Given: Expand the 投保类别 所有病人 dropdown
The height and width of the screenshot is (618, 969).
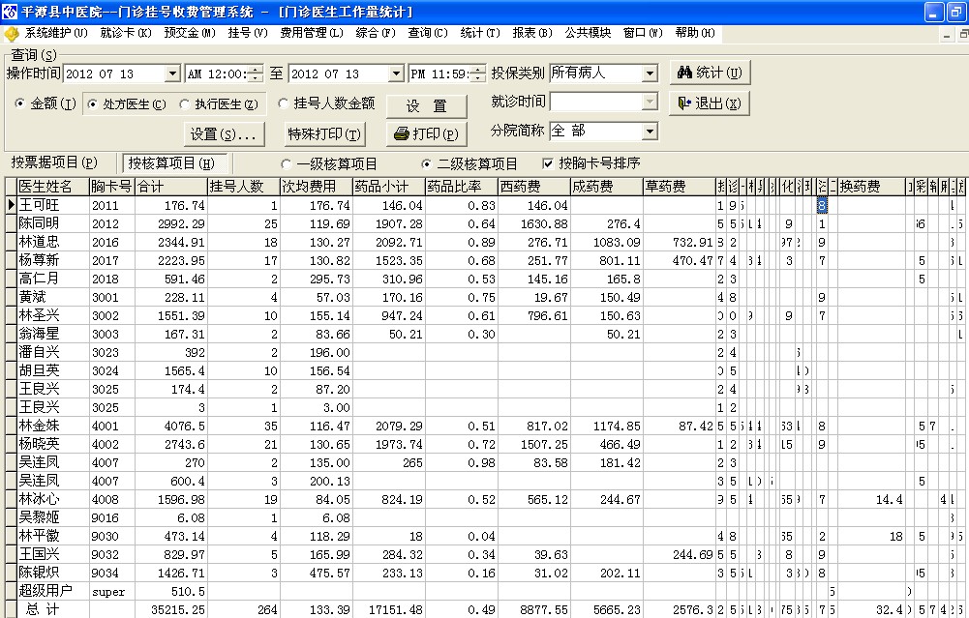Looking at the screenshot, I should 650,74.
